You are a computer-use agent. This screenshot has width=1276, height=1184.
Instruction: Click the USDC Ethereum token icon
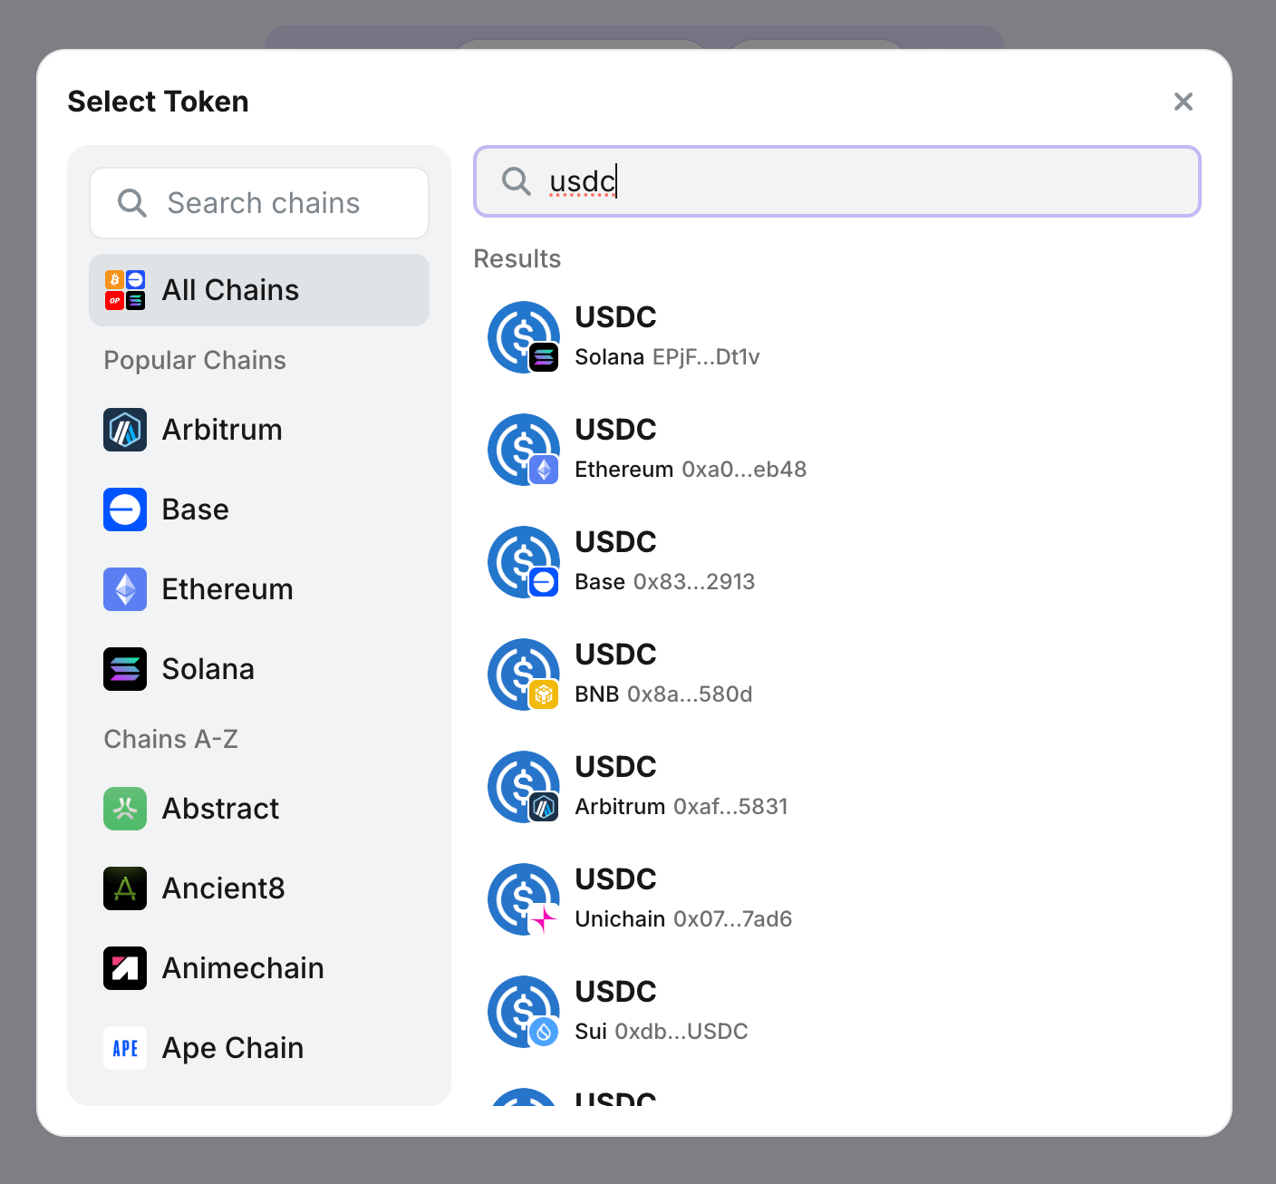pos(524,450)
